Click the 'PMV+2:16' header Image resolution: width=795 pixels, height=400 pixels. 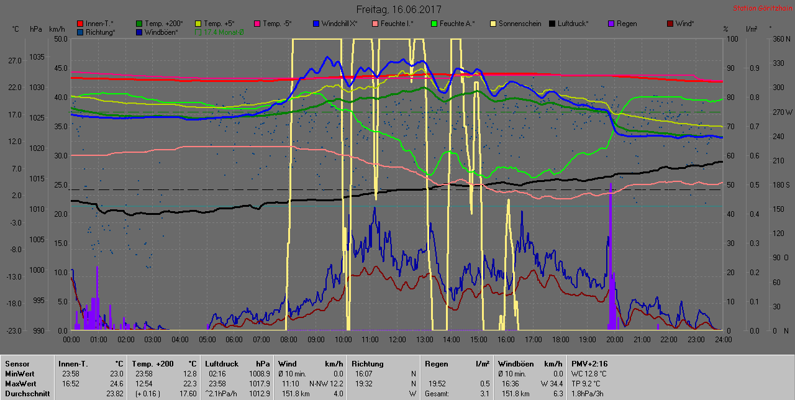pyautogui.click(x=590, y=364)
